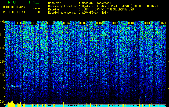Click the 0.9 kHz axis tick label

(2, 62)
